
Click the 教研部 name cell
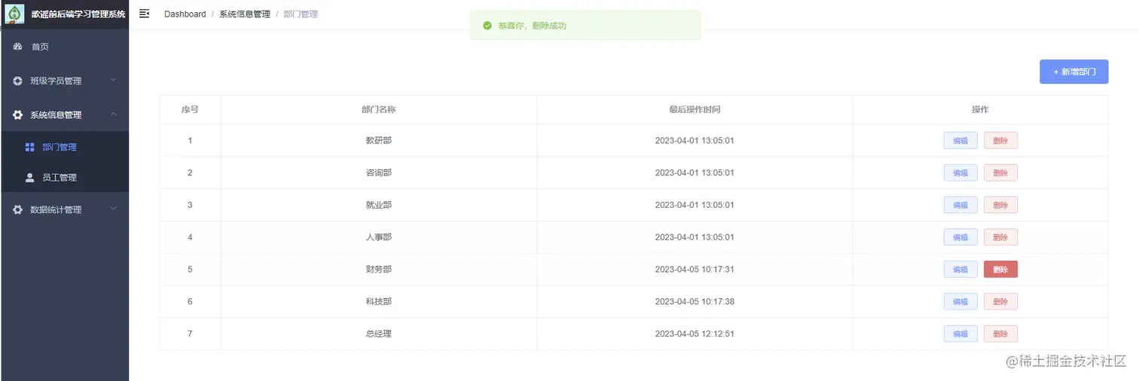point(378,141)
